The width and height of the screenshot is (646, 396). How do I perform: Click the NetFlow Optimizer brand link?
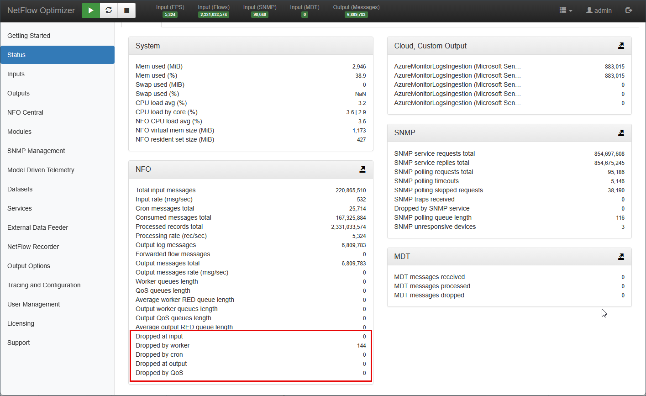coord(41,11)
